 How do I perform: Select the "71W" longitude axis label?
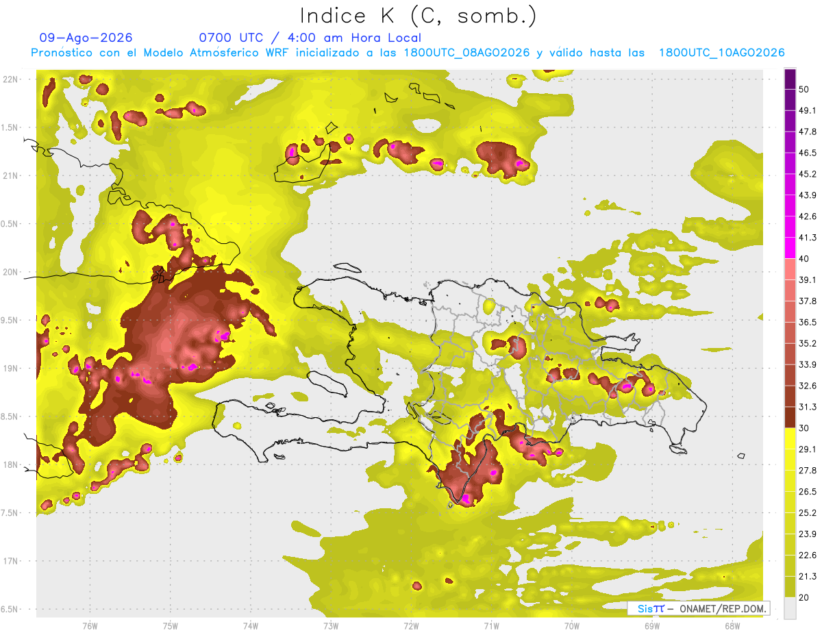pos(491,625)
